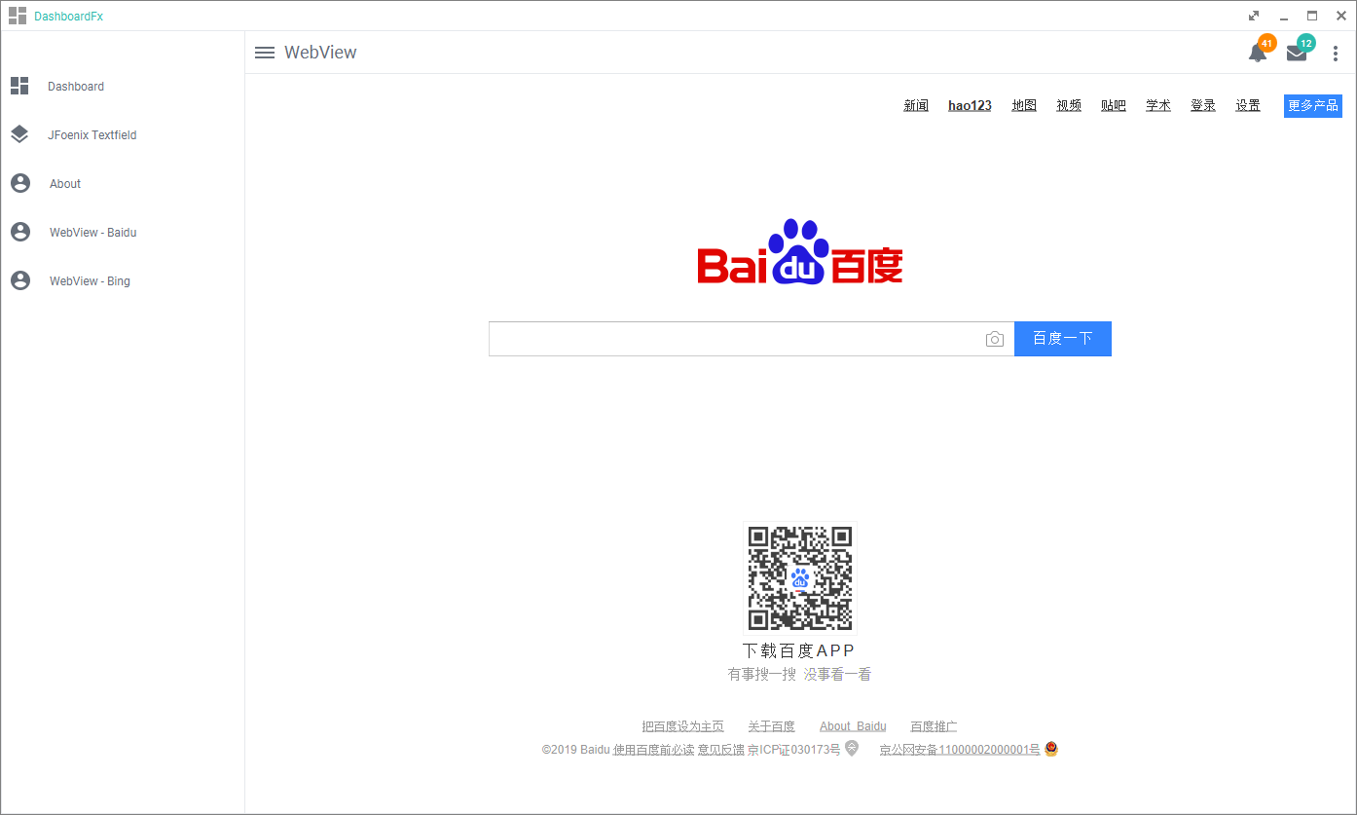Viewport: 1357px width, 815px height.
Task: Toggle fullscreen with the expand arrows icon
Action: pos(1254,16)
